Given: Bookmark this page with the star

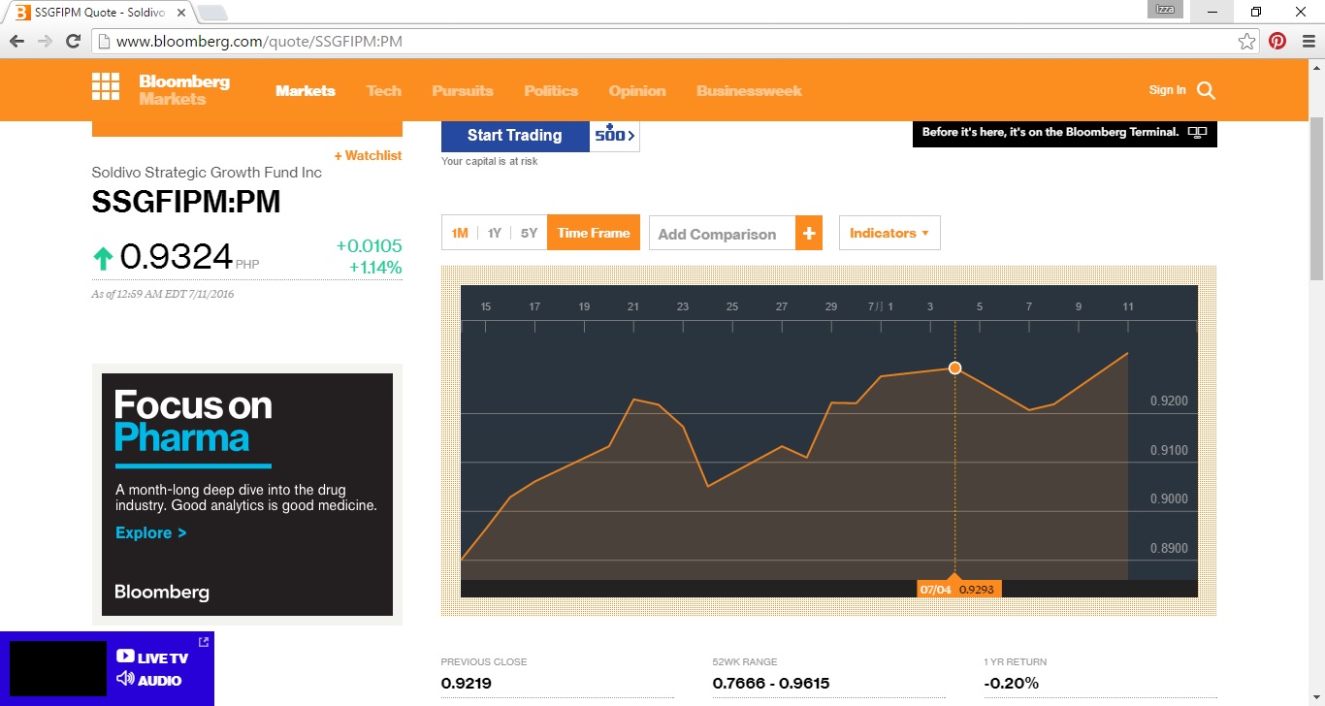Looking at the screenshot, I should (1246, 41).
